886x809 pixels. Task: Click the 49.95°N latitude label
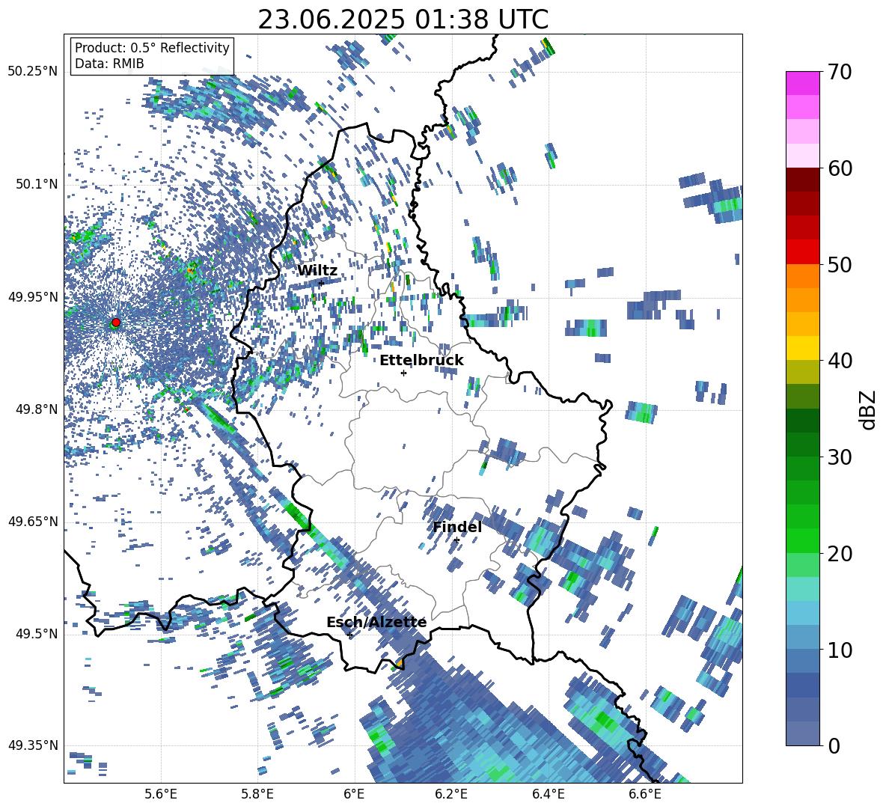coord(33,296)
